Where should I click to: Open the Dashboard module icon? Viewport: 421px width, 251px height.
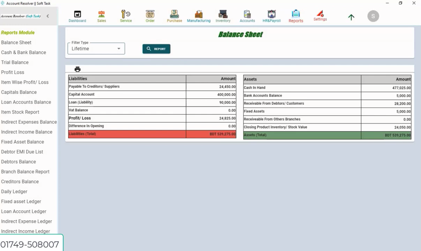coord(77,15)
